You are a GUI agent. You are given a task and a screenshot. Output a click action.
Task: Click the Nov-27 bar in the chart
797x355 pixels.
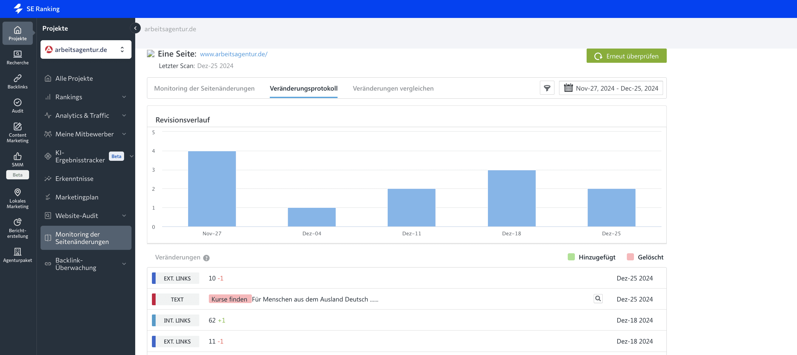(x=212, y=189)
